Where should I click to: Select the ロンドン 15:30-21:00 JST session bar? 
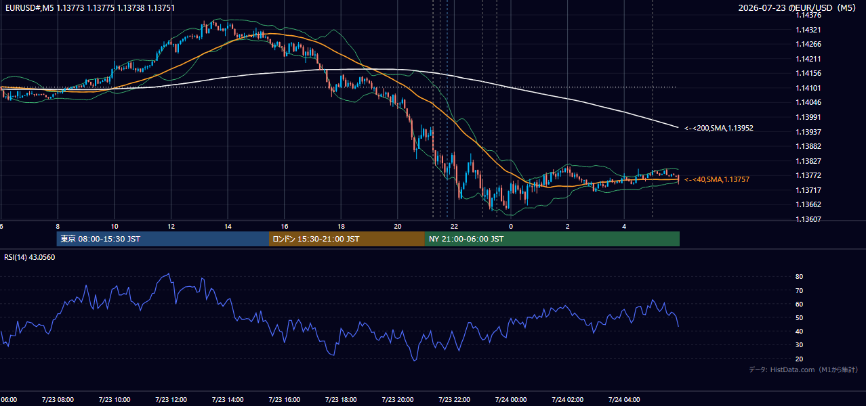point(347,239)
